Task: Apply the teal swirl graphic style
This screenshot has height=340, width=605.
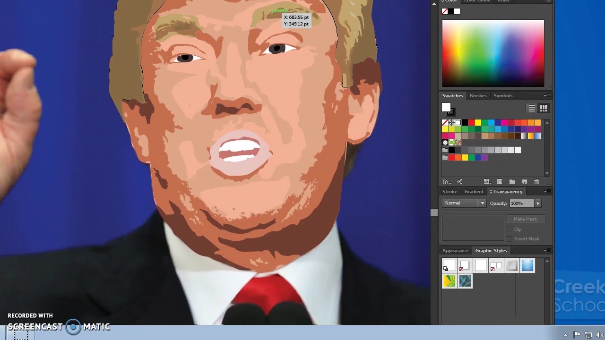Action: [x=465, y=281]
